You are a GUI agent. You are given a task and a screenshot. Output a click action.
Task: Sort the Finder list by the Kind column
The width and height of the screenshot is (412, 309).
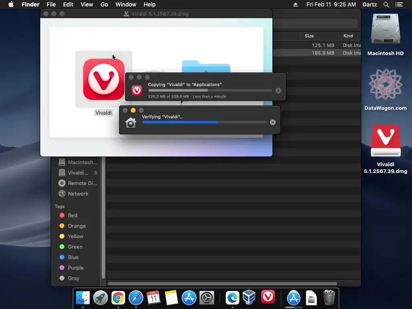[x=348, y=36]
